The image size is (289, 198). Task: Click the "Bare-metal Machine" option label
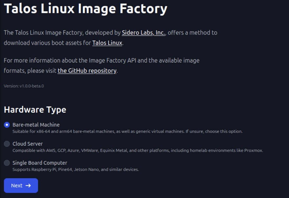tap(36, 125)
